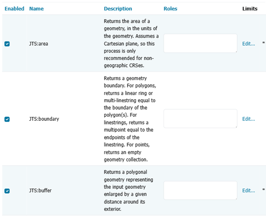
Task: Open the Edit link for JTS:buffer
Action: point(248,191)
